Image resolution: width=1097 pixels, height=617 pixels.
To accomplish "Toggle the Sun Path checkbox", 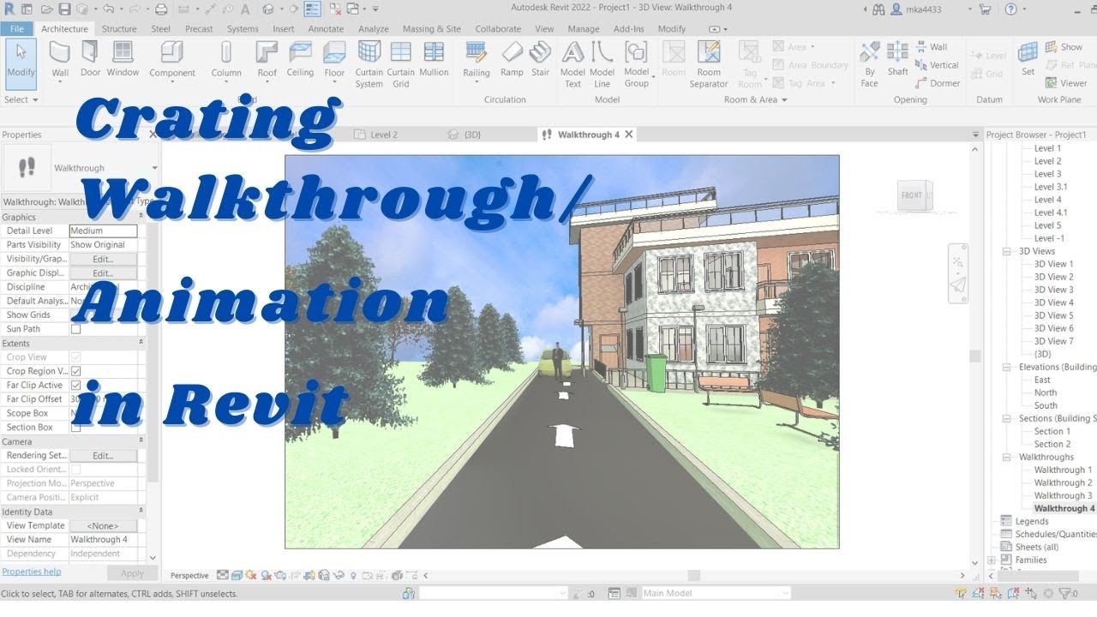I will 75,329.
